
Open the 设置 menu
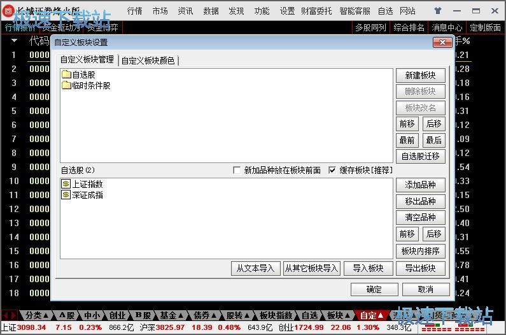pos(287,11)
